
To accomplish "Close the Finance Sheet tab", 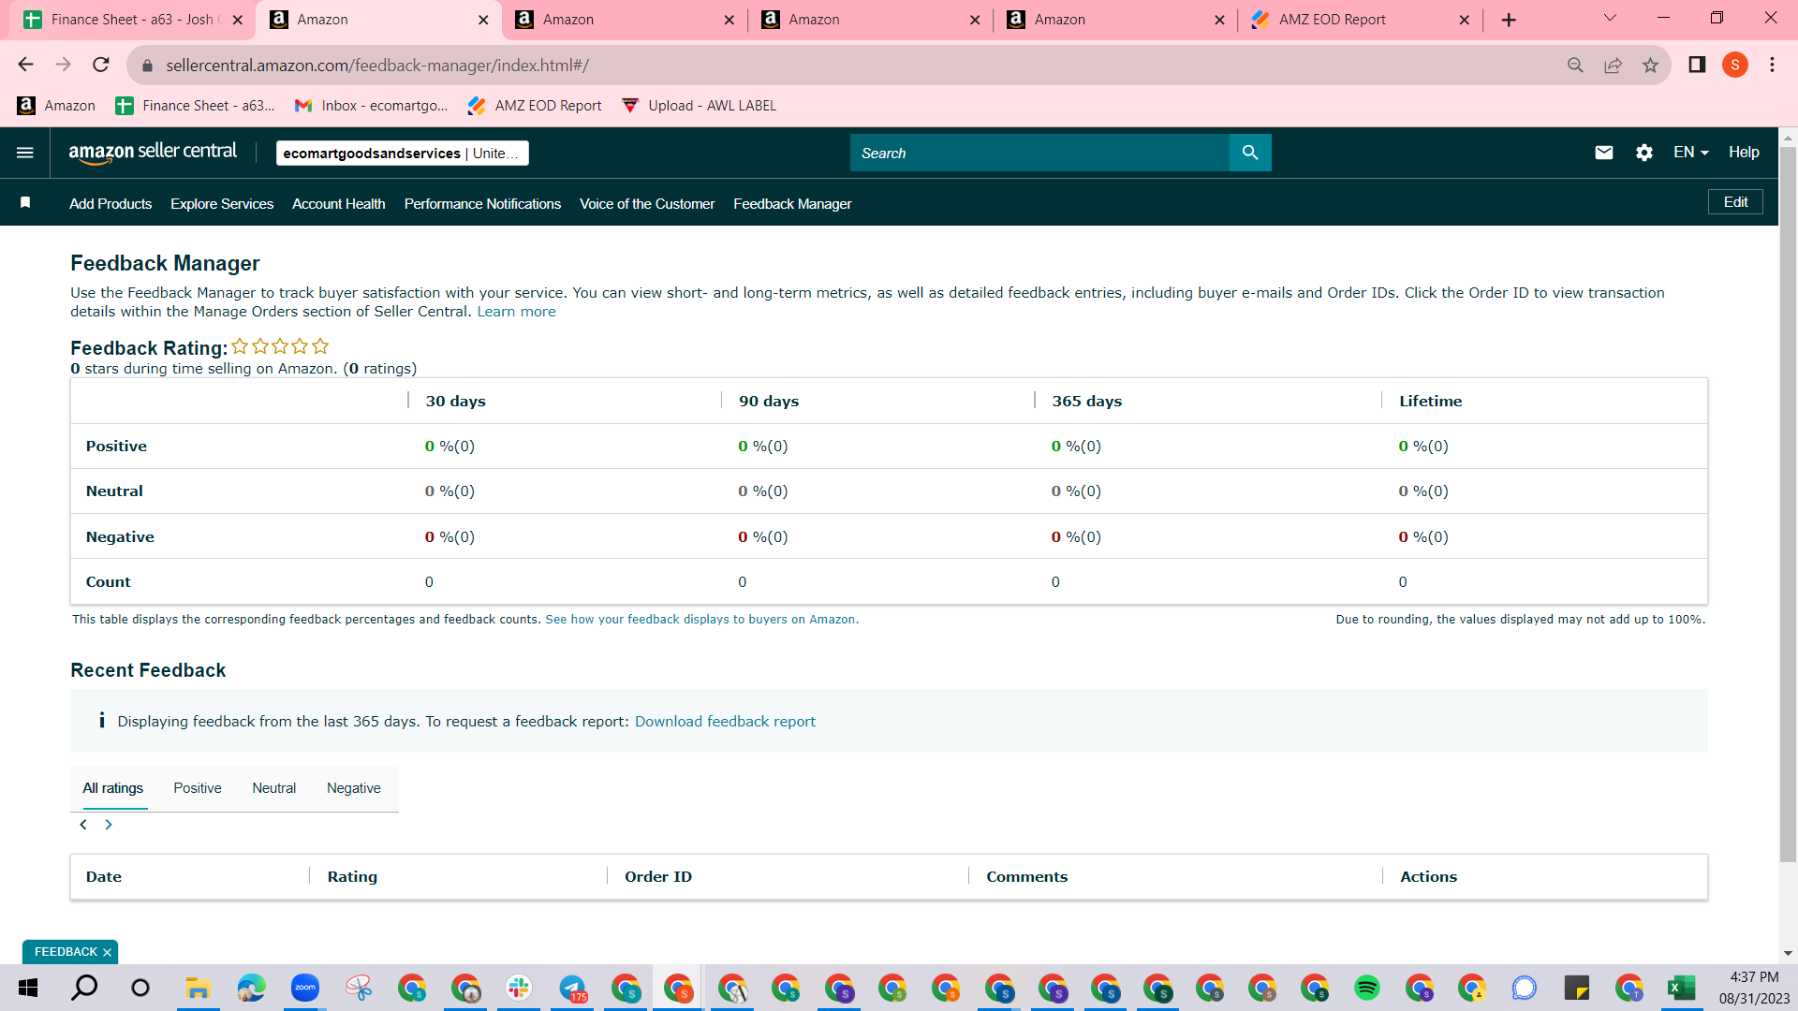I will pos(238,20).
